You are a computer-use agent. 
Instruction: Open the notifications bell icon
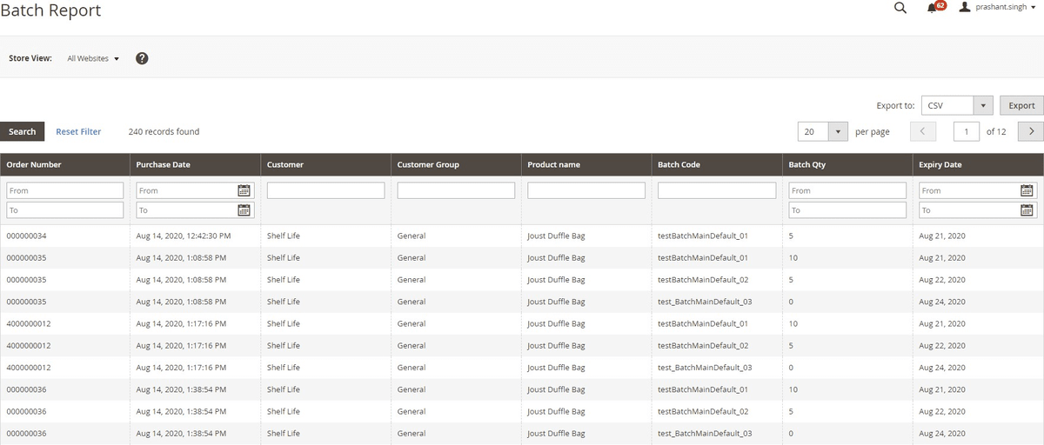click(x=933, y=8)
